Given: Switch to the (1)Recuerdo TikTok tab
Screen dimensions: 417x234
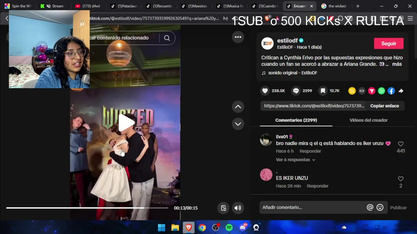Looking at the screenshot, I should tap(159, 6).
